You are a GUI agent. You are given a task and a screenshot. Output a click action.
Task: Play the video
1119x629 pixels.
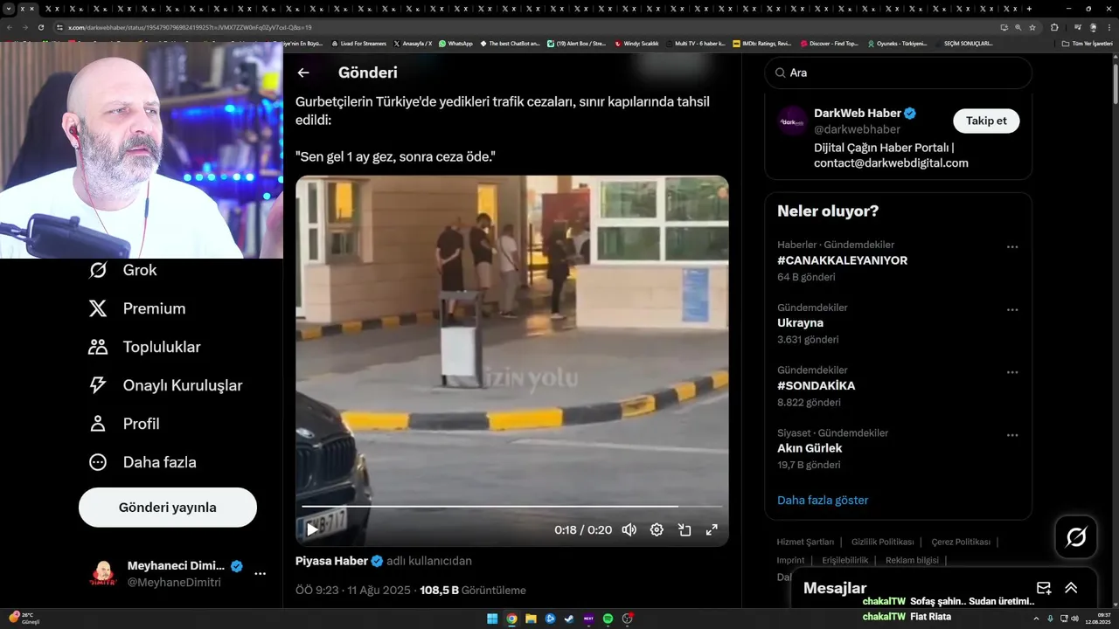point(312,529)
